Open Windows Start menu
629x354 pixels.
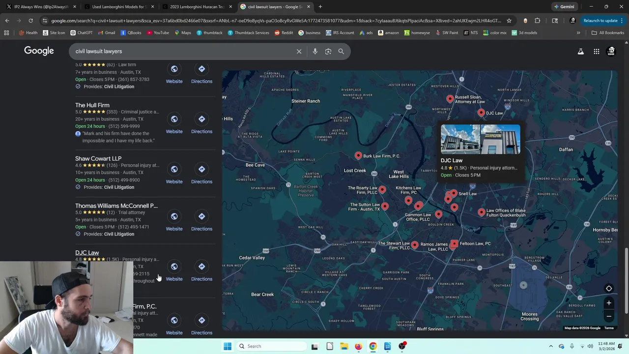227,346
